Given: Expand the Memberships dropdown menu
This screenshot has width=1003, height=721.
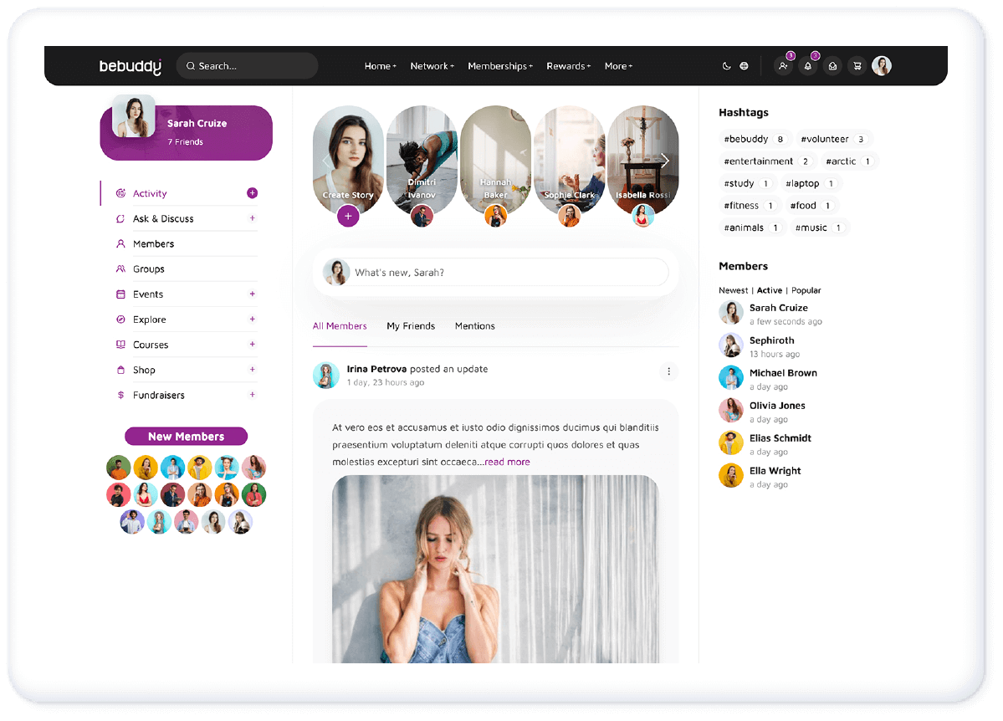Looking at the screenshot, I should pyautogui.click(x=499, y=66).
